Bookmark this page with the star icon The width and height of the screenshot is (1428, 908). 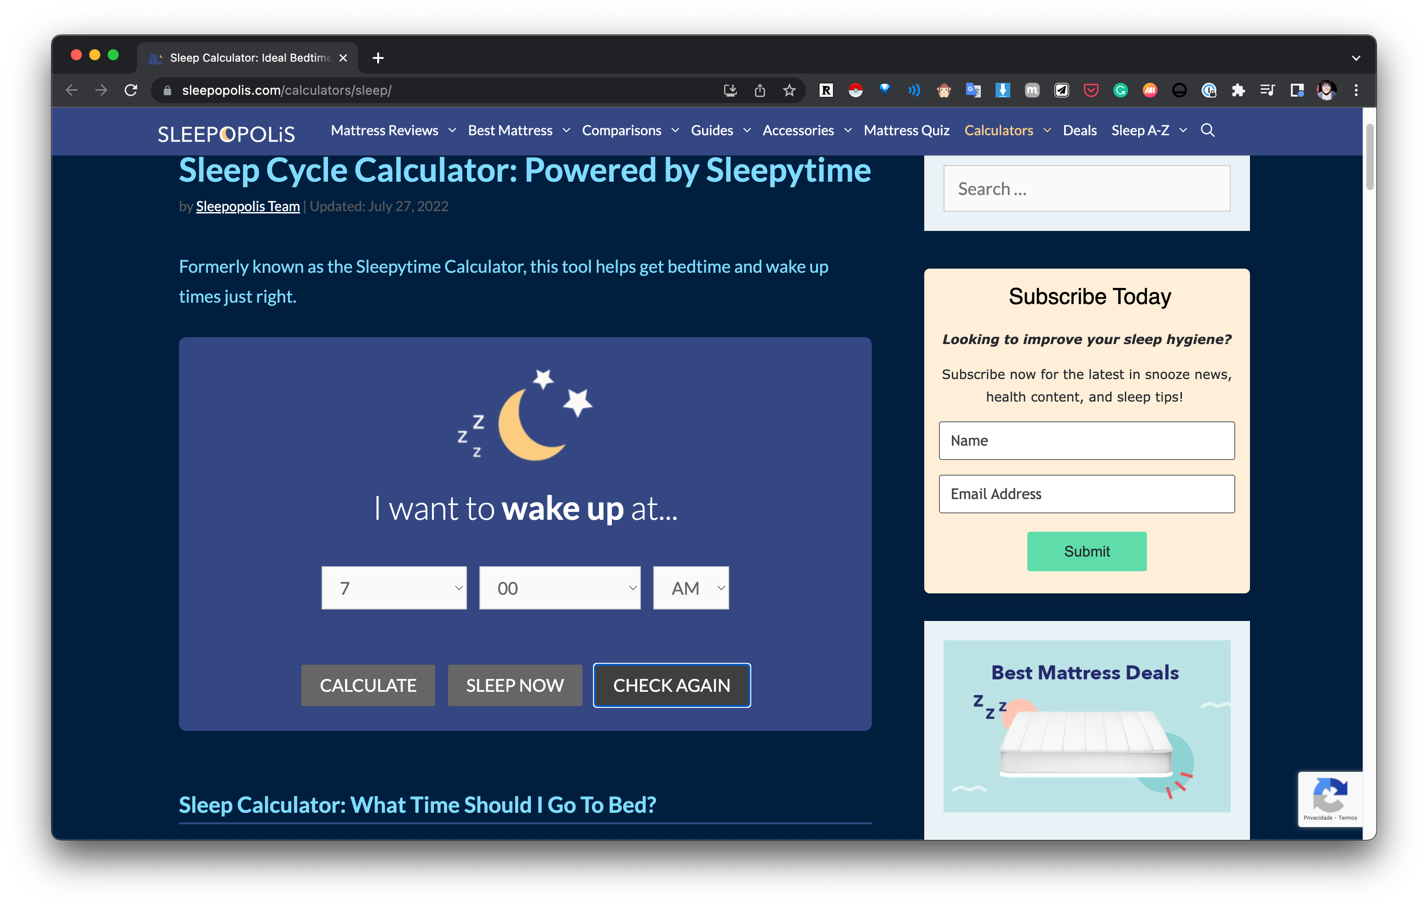(x=789, y=90)
